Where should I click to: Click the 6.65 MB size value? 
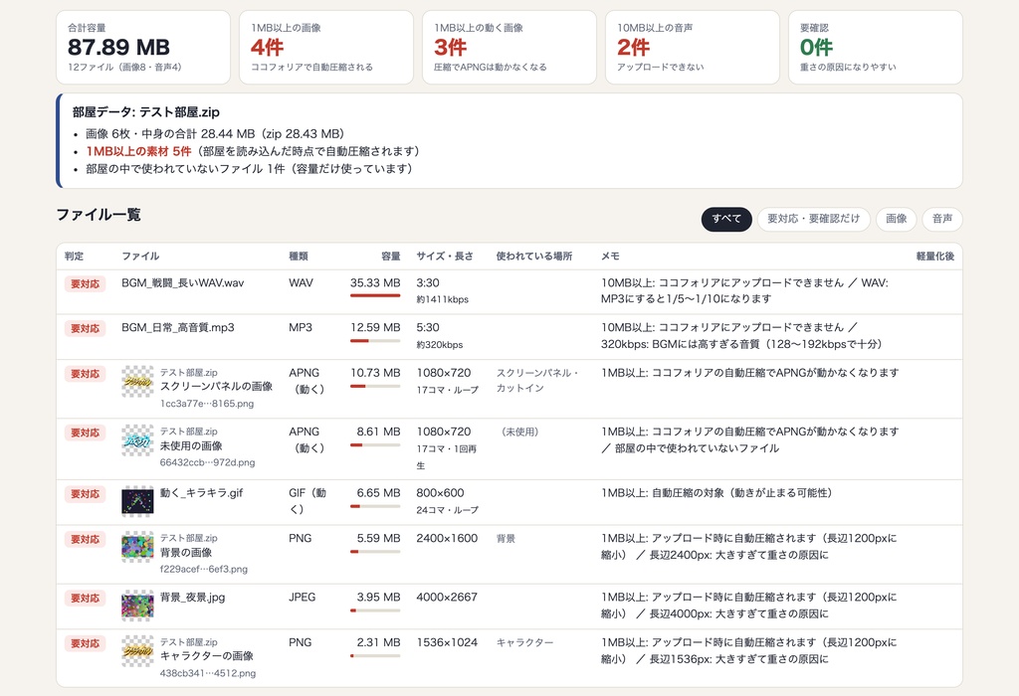(378, 493)
